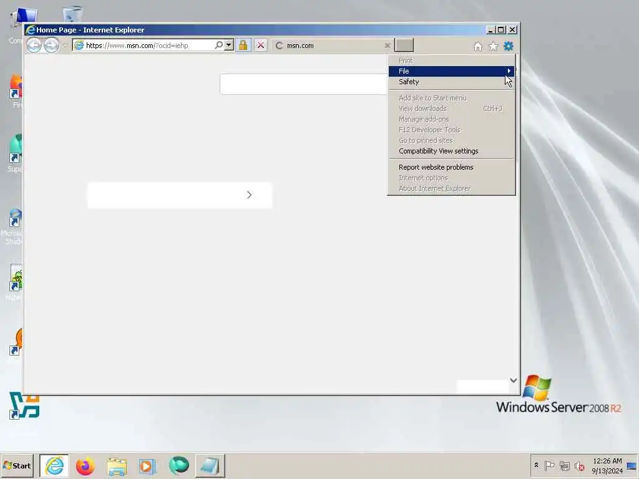Open the address bar autocomplete dropdown arrow
This screenshot has height=479, width=639.
(x=229, y=45)
